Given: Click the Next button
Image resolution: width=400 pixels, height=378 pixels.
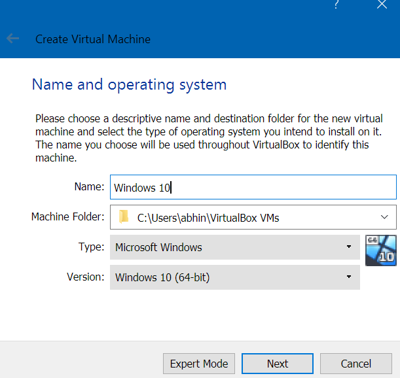Looking at the screenshot, I should [278, 364].
